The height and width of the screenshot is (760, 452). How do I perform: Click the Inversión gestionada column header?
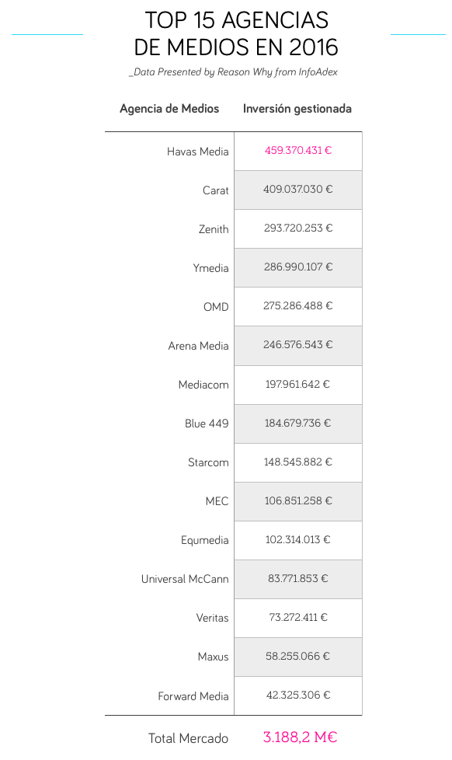coord(297,109)
